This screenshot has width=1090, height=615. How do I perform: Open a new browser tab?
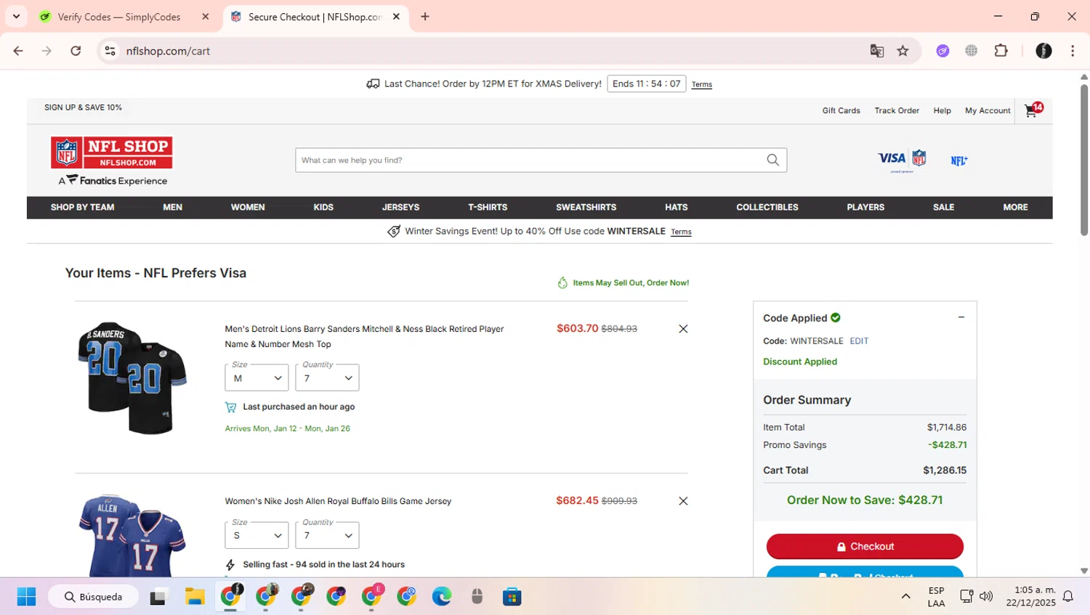(x=425, y=17)
